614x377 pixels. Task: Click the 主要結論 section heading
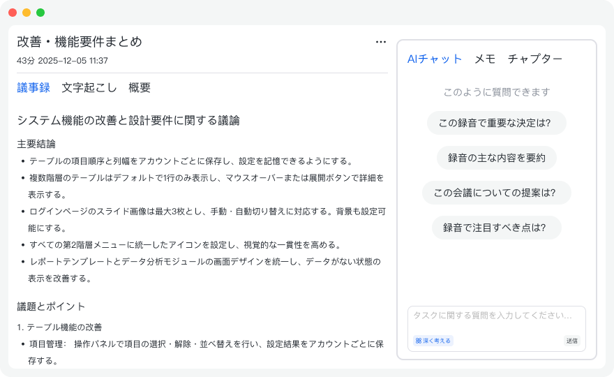tap(36, 144)
